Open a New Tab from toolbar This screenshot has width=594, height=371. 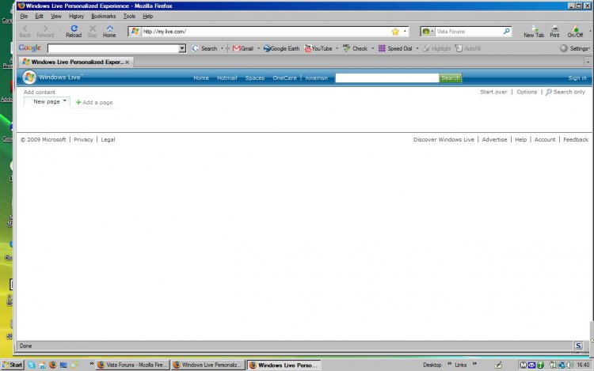point(534,32)
